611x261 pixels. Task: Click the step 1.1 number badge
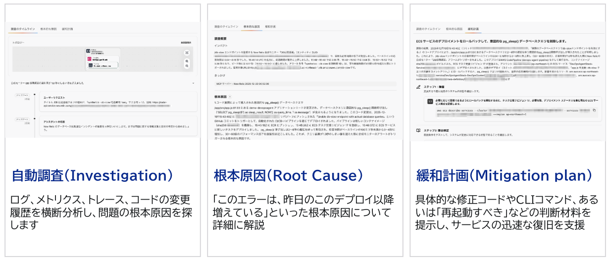coord(431,101)
